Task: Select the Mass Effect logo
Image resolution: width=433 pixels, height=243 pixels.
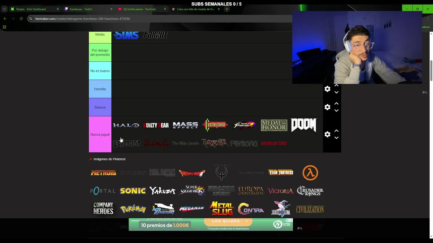Action: click(185, 125)
